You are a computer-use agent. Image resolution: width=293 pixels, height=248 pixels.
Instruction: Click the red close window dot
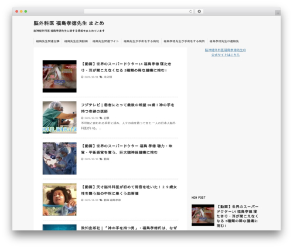17,11
